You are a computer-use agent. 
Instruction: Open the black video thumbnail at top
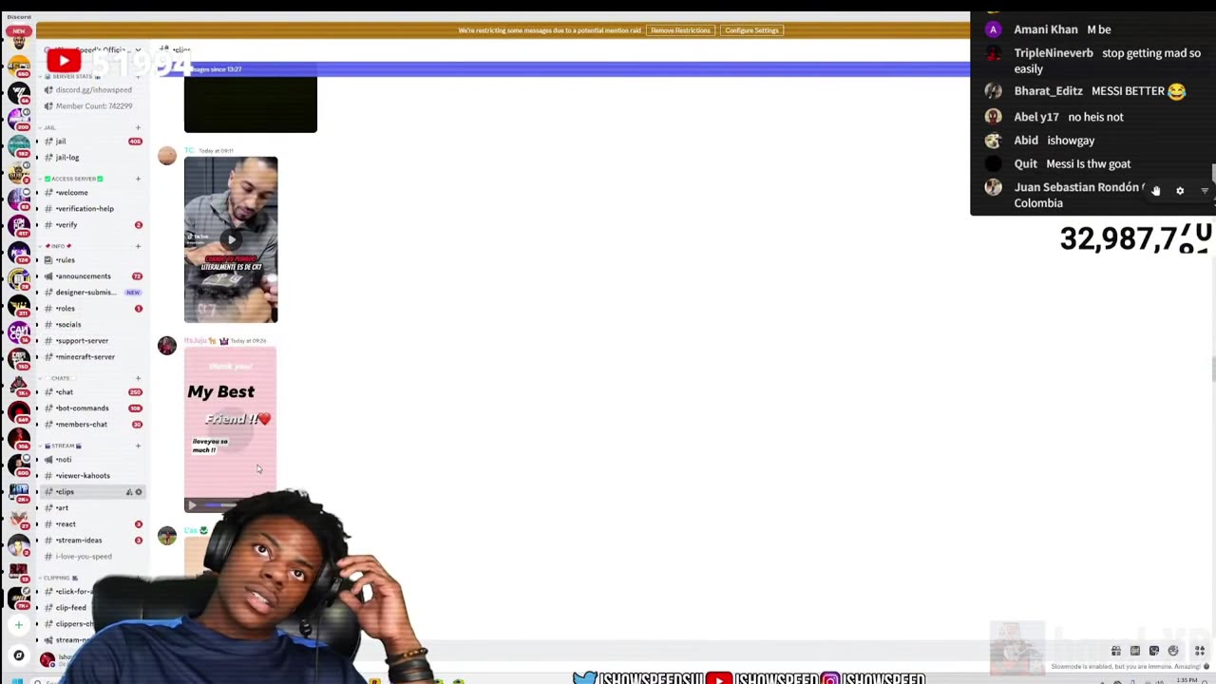coord(250,104)
